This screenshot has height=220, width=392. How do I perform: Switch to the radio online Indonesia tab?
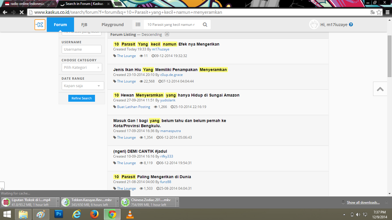(27, 4)
